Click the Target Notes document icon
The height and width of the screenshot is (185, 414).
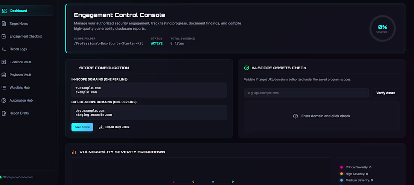pos(4,23)
